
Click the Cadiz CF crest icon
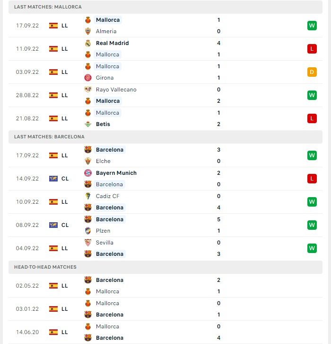point(88,196)
